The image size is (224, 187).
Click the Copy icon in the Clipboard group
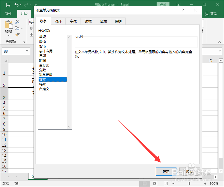pos(17,28)
